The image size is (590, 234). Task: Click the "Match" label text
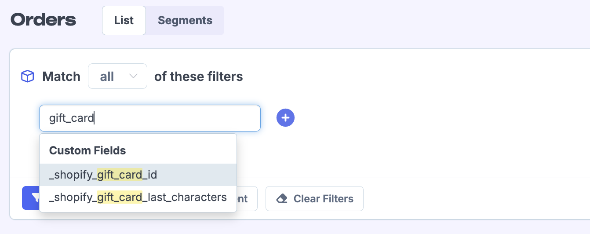(x=61, y=77)
